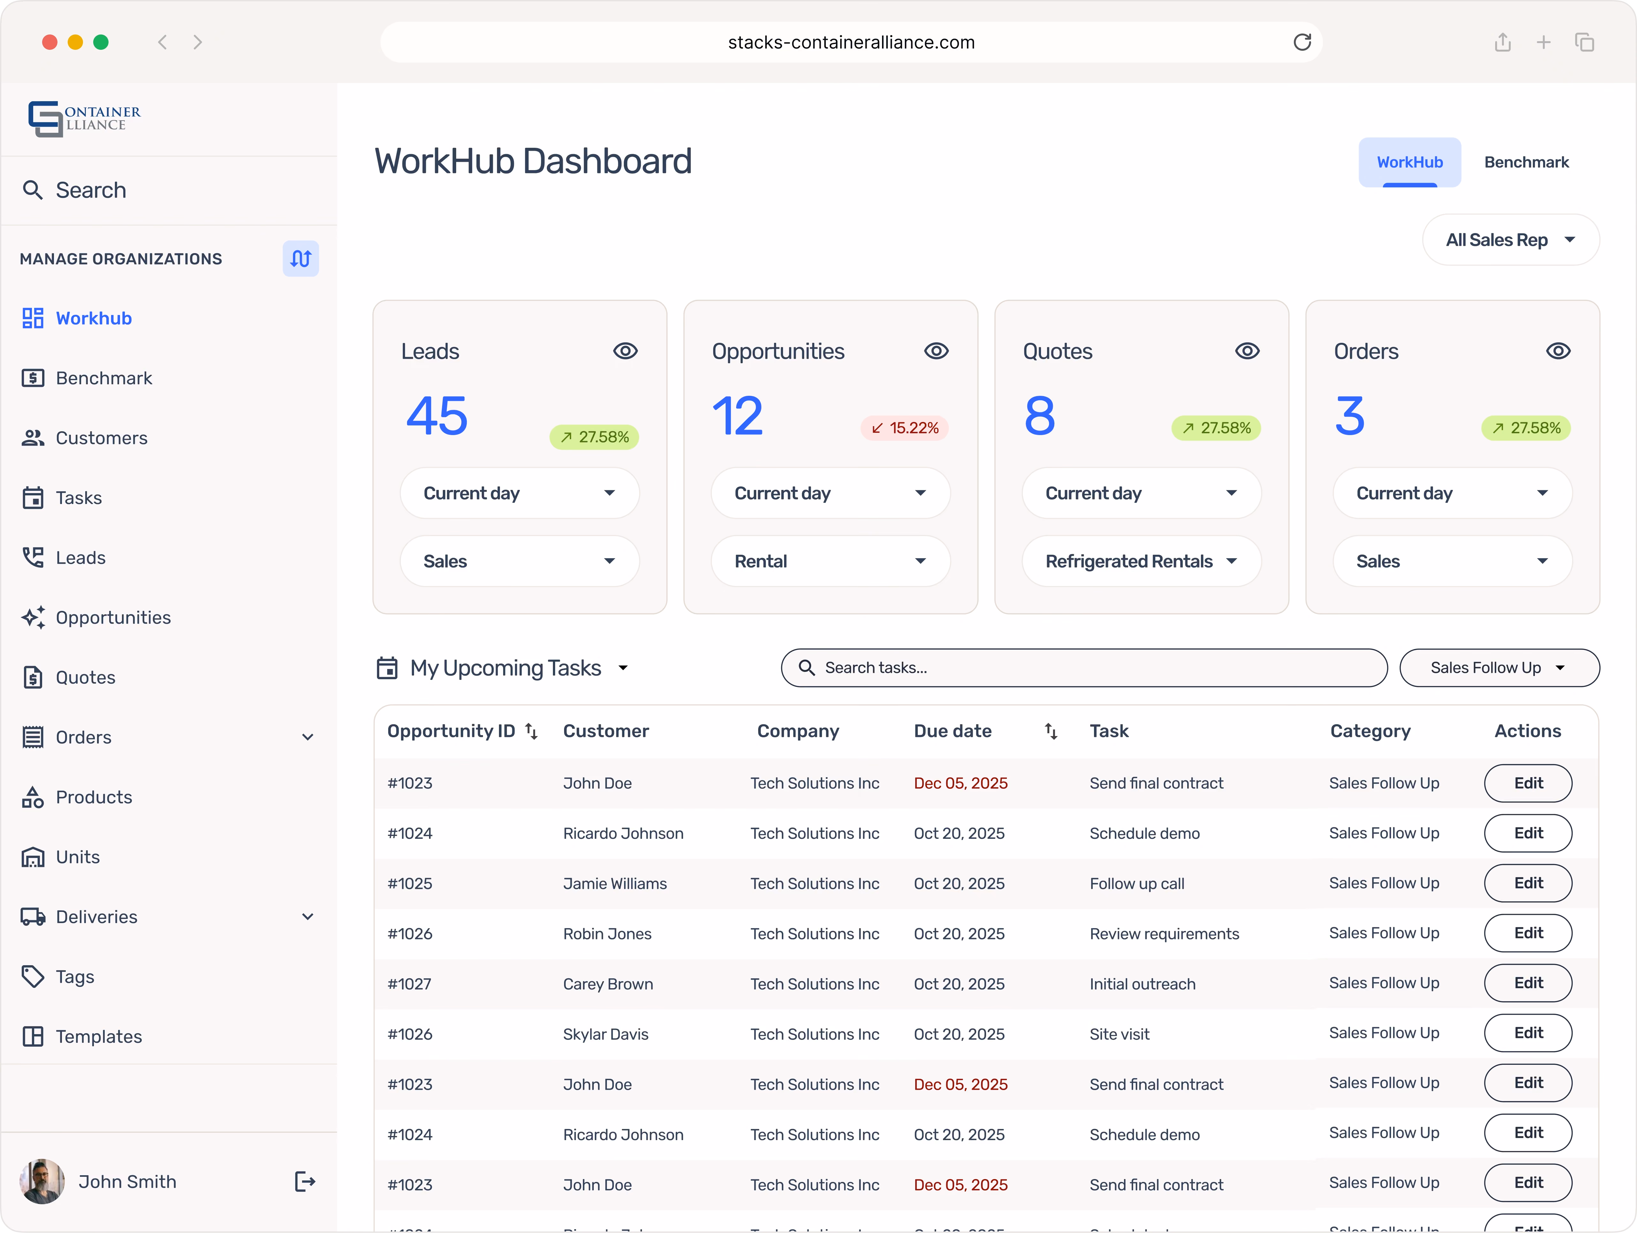Click the Robin Jones customer cell
The image size is (1637, 1233).
607,933
